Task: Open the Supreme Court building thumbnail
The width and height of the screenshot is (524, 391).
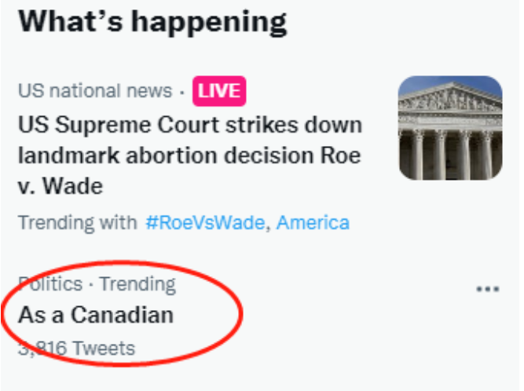Action: (x=449, y=128)
